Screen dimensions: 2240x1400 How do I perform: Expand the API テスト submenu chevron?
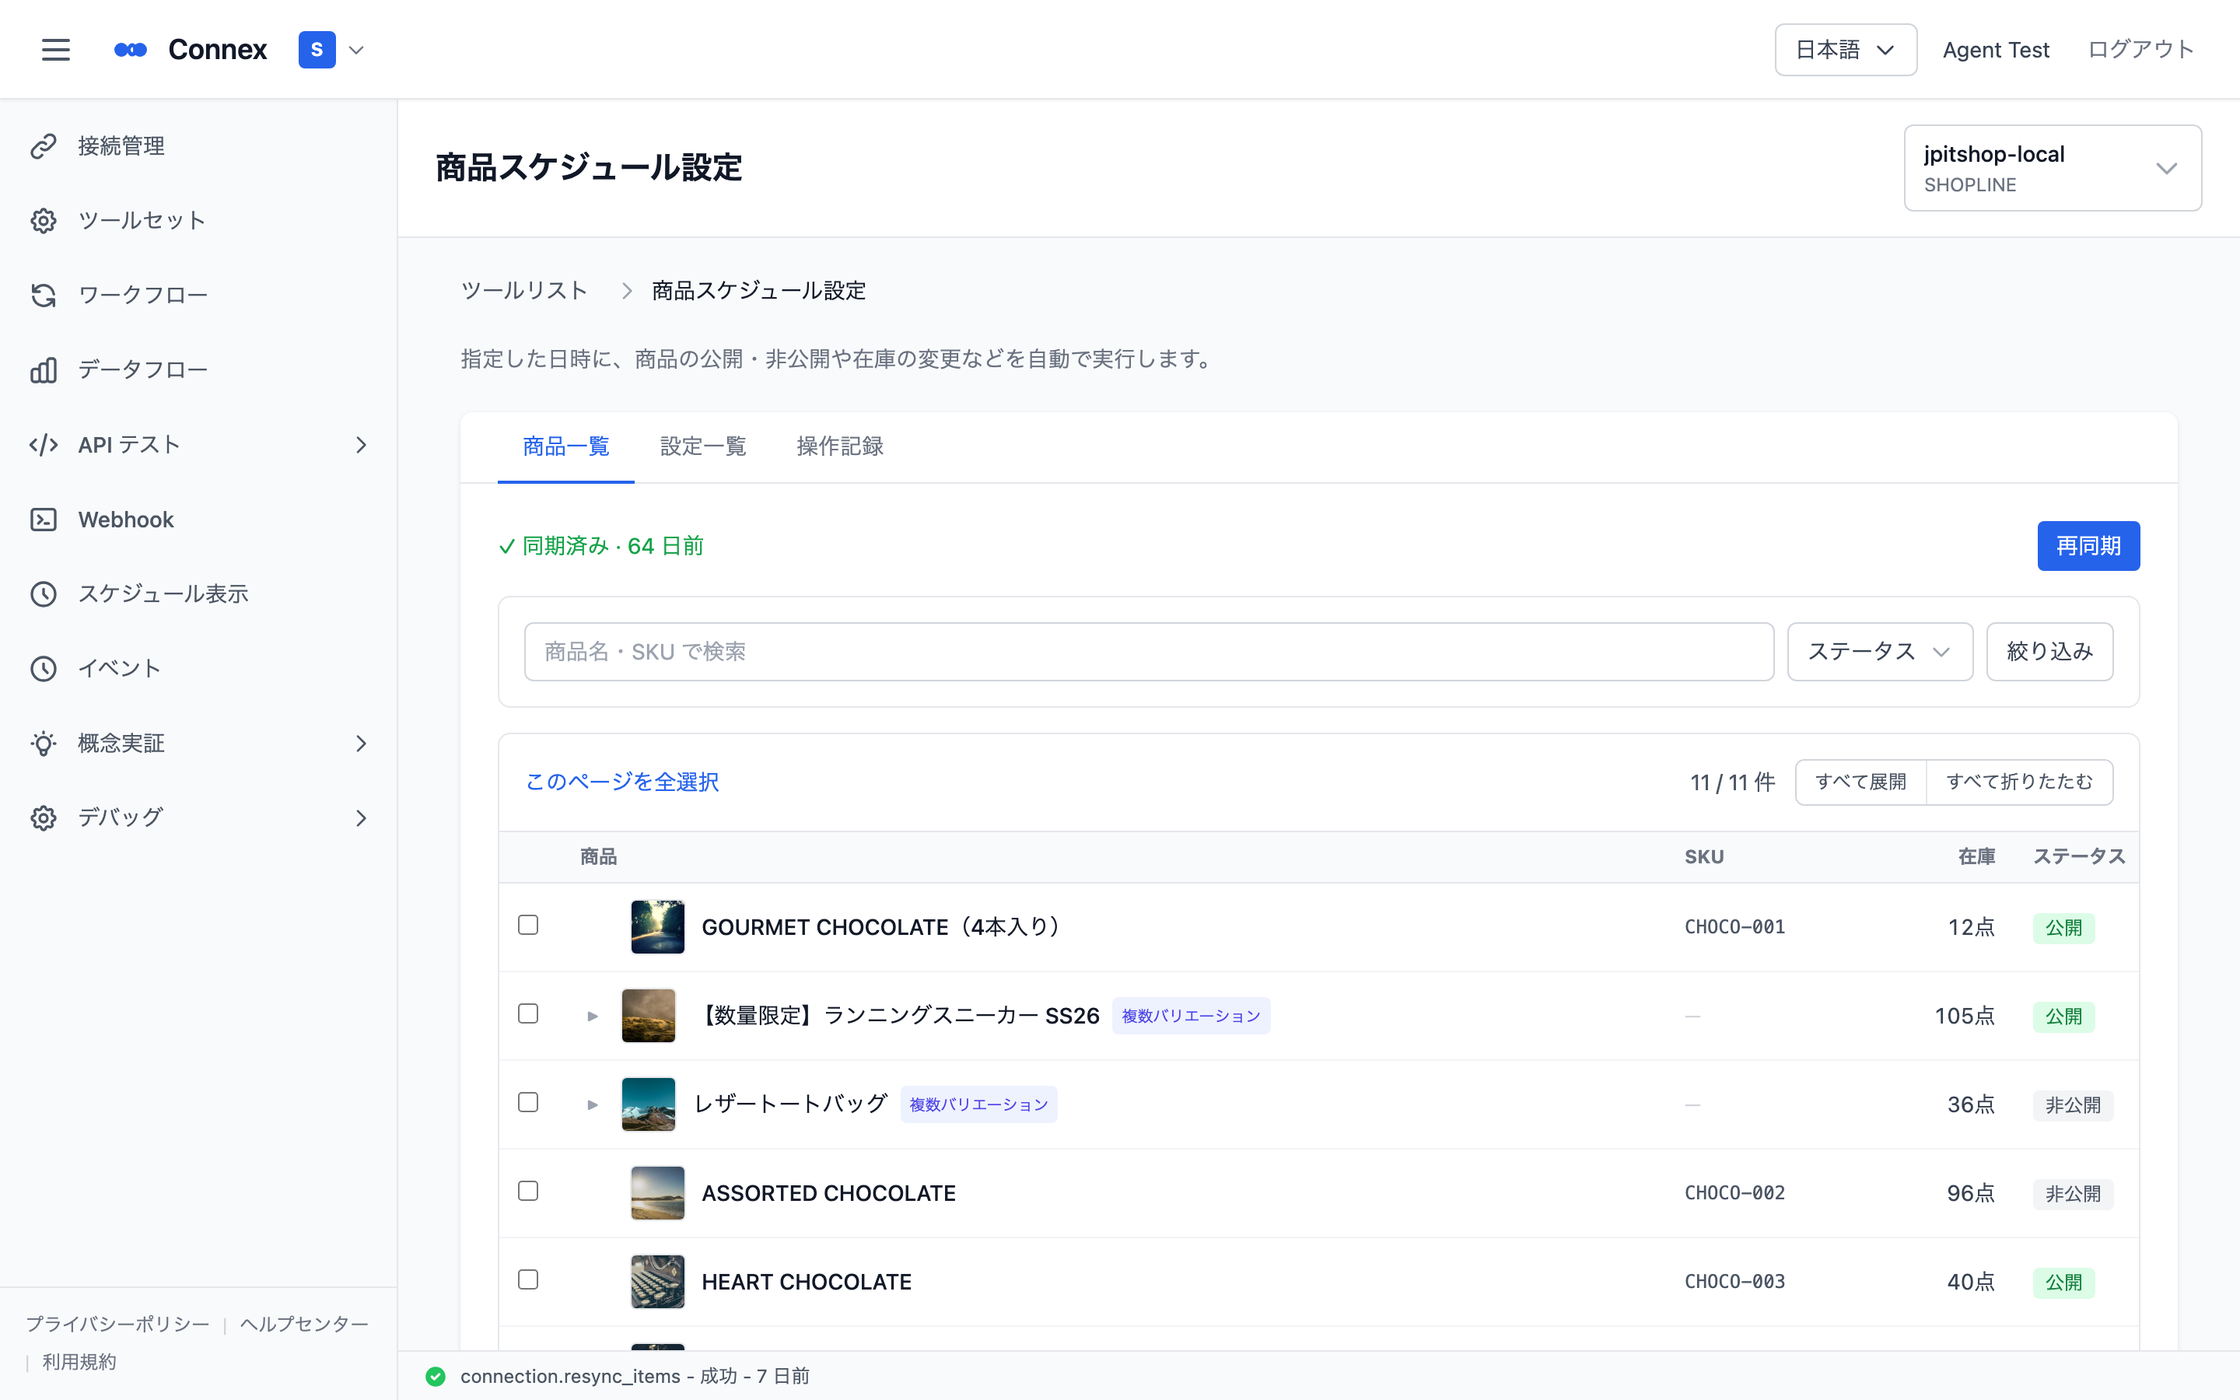click(x=361, y=446)
